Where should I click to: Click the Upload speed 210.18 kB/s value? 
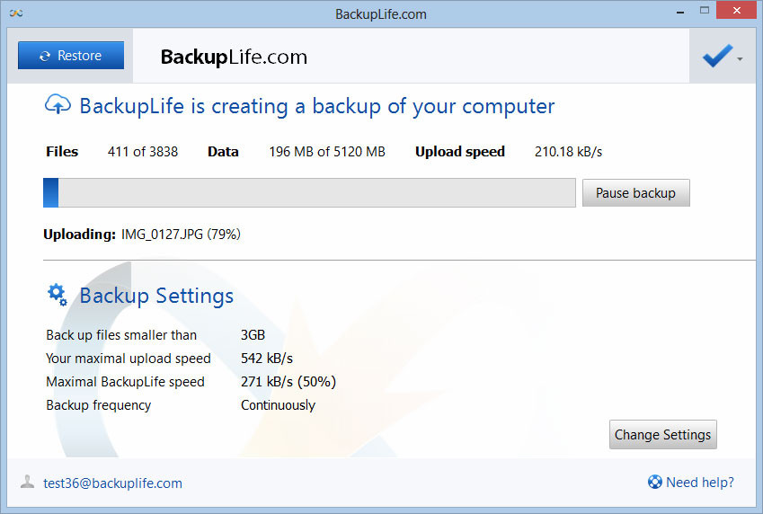(568, 152)
